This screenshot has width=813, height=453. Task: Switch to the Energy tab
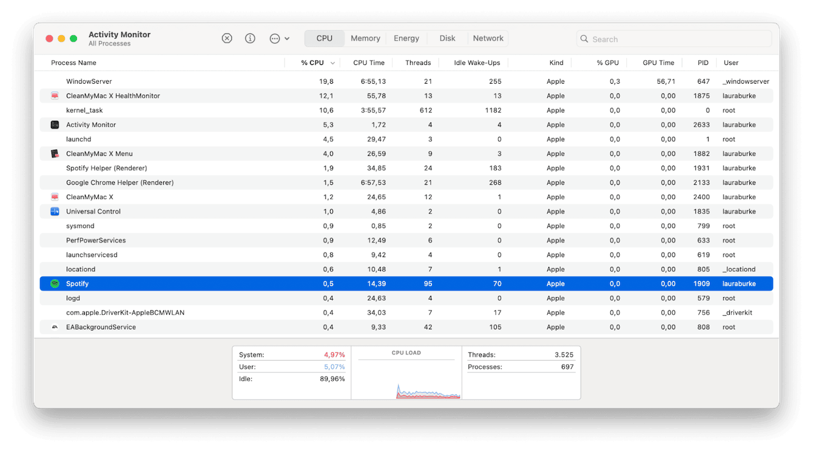(x=406, y=38)
